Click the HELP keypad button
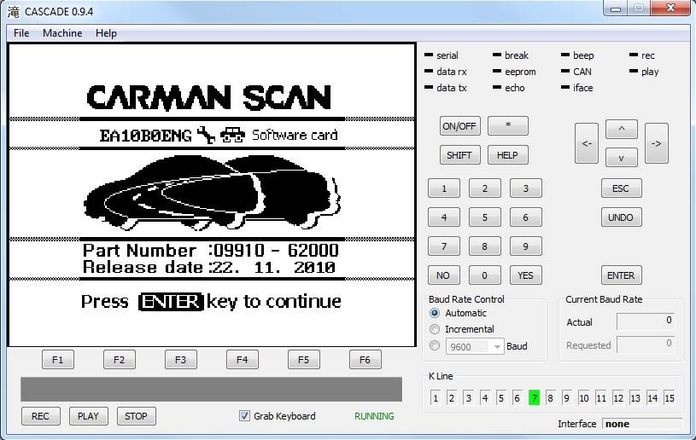Image resolution: width=696 pixels, height=440 pixels. click(x=508, y=155)
